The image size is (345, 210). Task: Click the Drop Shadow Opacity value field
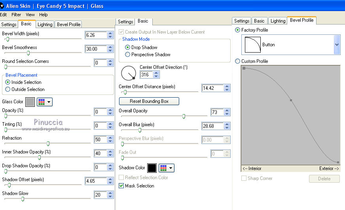click(100, 167)
